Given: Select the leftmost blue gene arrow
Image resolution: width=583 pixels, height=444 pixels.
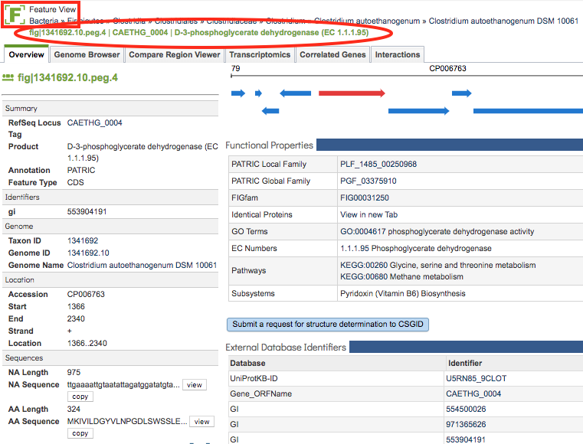Looking at the screenshot, I should [x=238, y=93].
